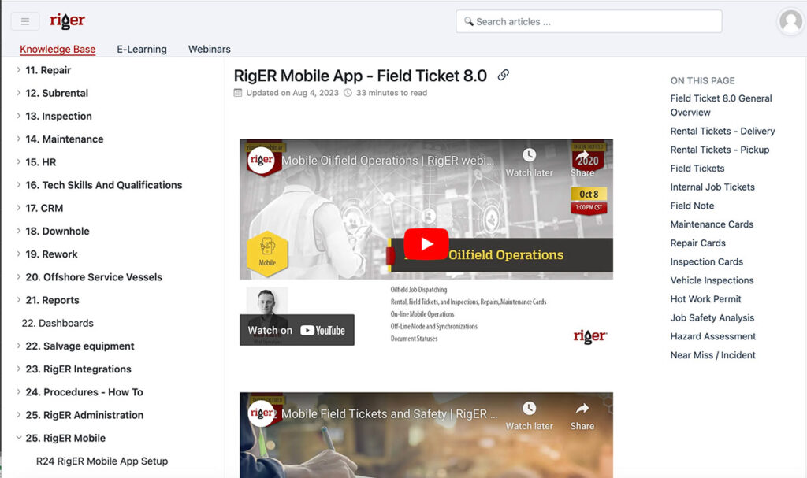Click Watch later on first video
The width and height of the screenshot is (807, 478).
529,162
